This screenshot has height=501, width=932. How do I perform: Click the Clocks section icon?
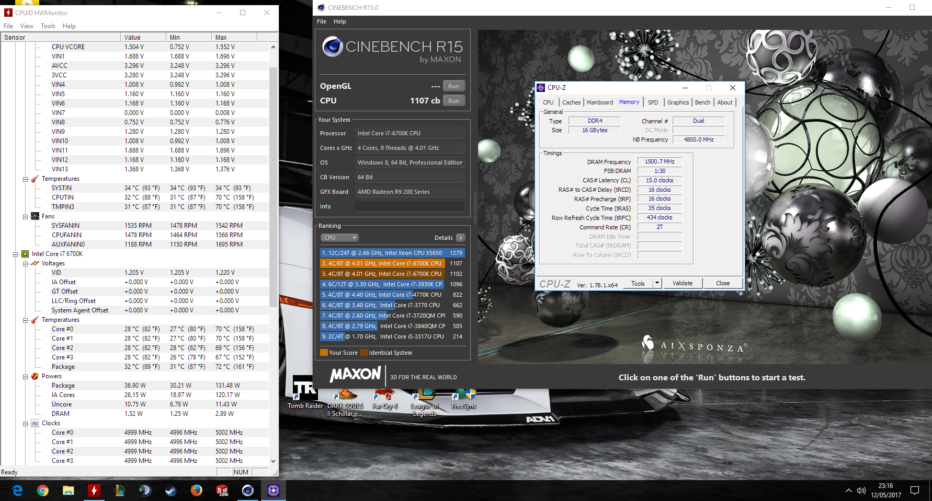pyautogui.click(x=35, y=423)
